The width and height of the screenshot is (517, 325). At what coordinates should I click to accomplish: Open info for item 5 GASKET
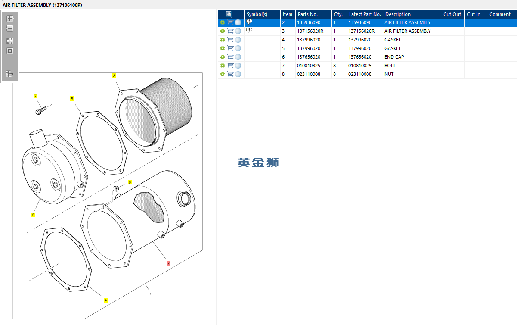tap(238, 48)
